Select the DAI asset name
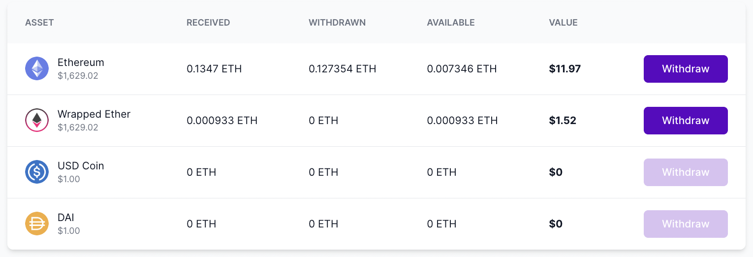Image resolution: width=753 pixels, height=257 pixels. coord(66,218)
